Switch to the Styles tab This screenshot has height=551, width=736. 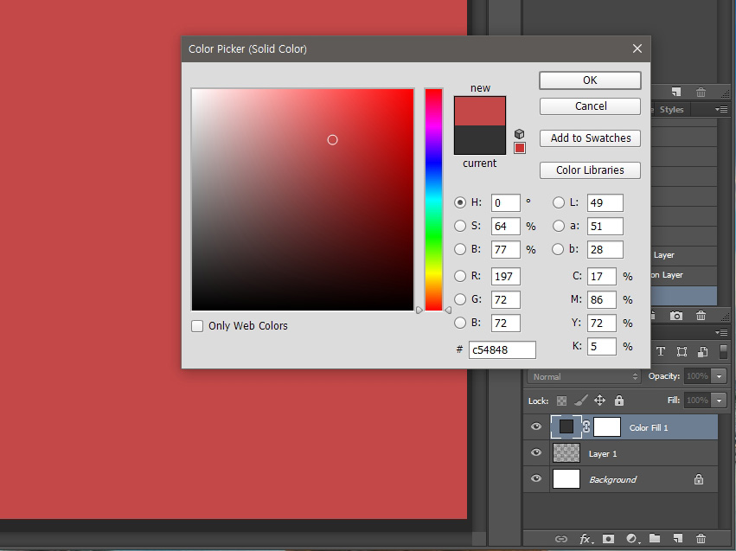coord(672,109)
